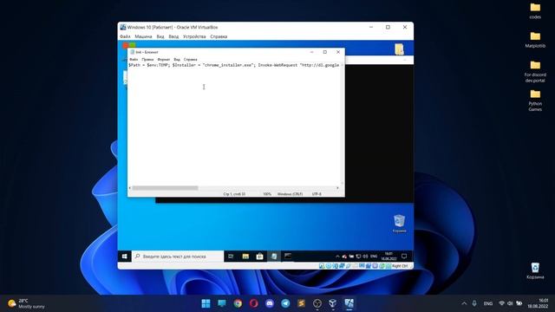
Task: Click the host battery tray icon
Action: (519, 303)
